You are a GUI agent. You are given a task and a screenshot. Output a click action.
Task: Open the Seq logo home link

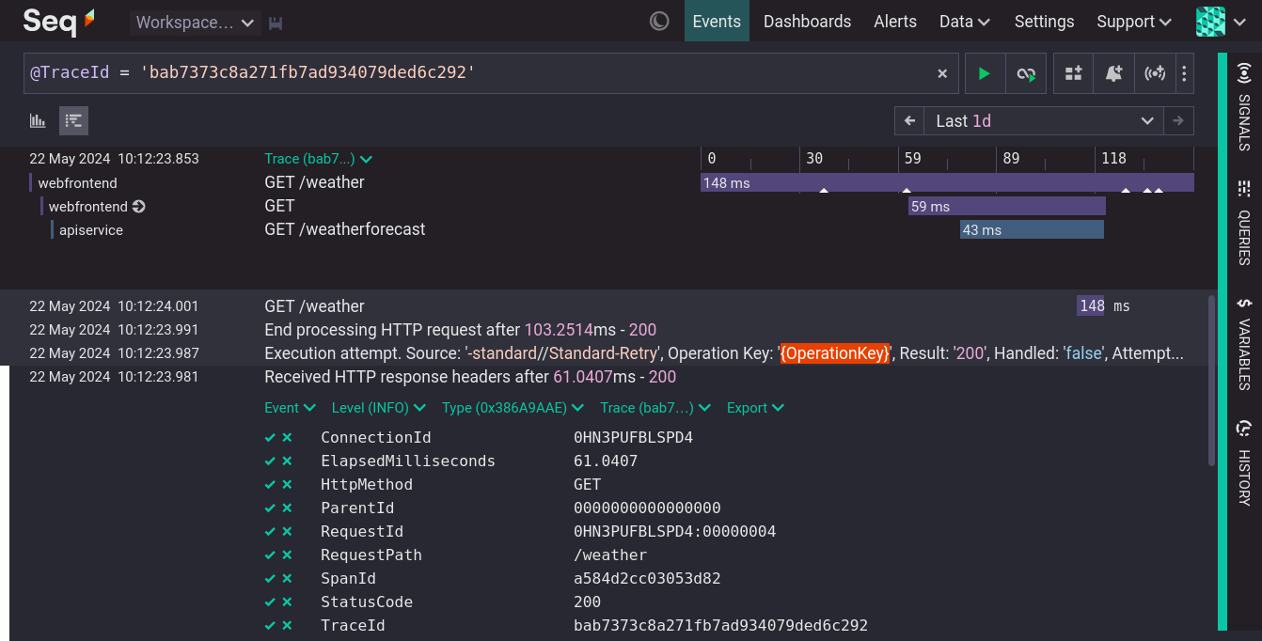tap(58, 21)
